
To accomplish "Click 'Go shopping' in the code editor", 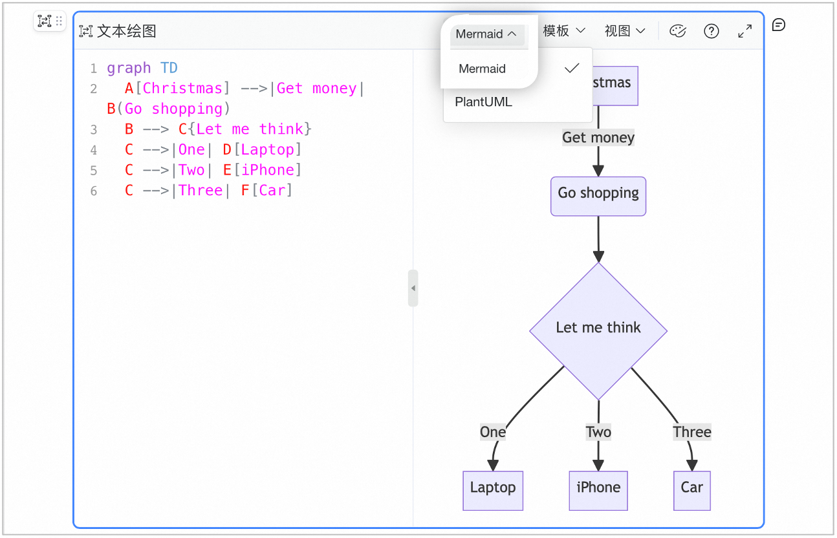I will (x=173, y=109).
